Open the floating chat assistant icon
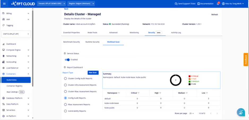This screenshot has width=249, height=120. pyautogui.click(x=241, y=112)
